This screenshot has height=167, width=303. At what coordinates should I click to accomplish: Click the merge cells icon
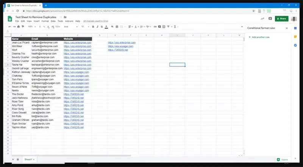pos(122,27)
